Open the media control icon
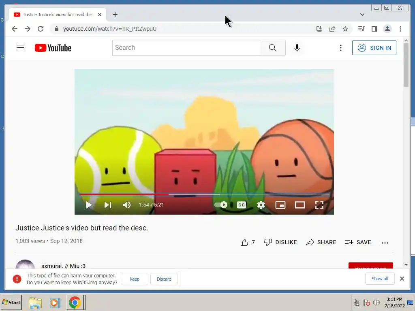The image size is (415, 311). 361,29
